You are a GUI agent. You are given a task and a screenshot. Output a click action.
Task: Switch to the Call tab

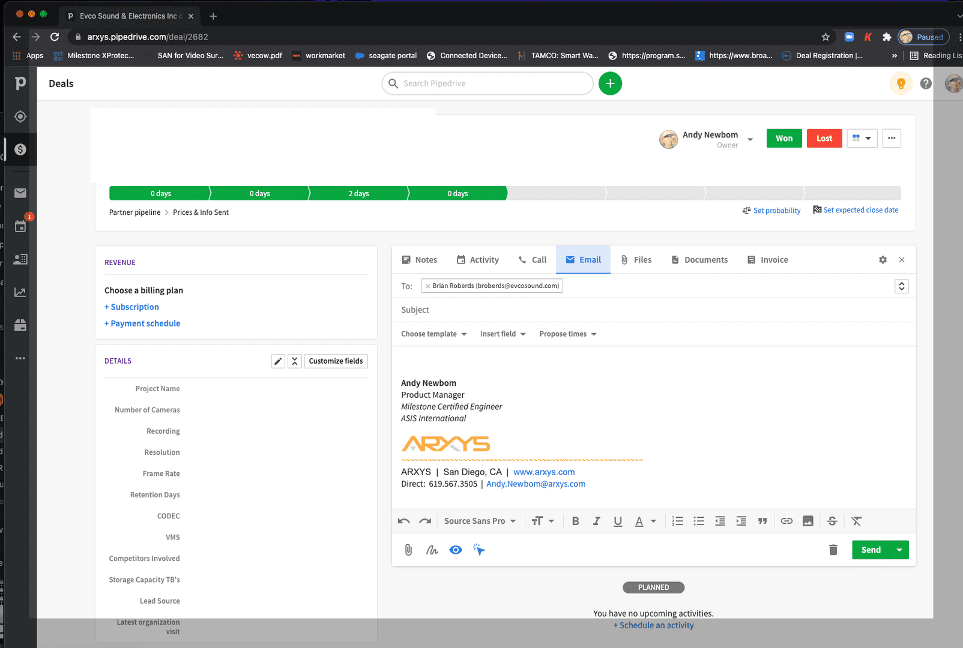(533, 260)
